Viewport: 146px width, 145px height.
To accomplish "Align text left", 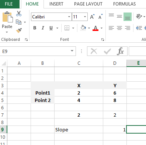I will (111, 28).
